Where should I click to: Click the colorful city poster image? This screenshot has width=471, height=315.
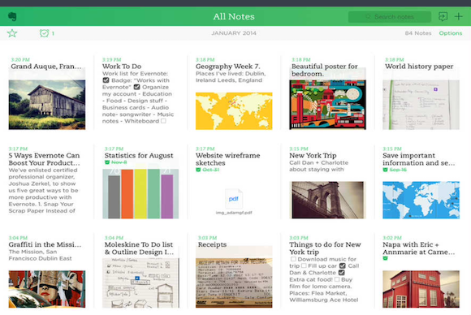click(x=327, y=105)
